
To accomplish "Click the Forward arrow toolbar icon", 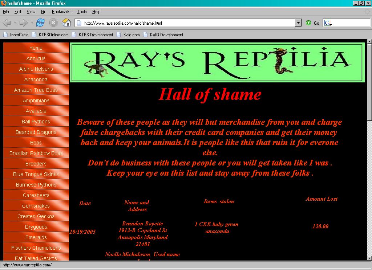I will (x=23, y=23).
